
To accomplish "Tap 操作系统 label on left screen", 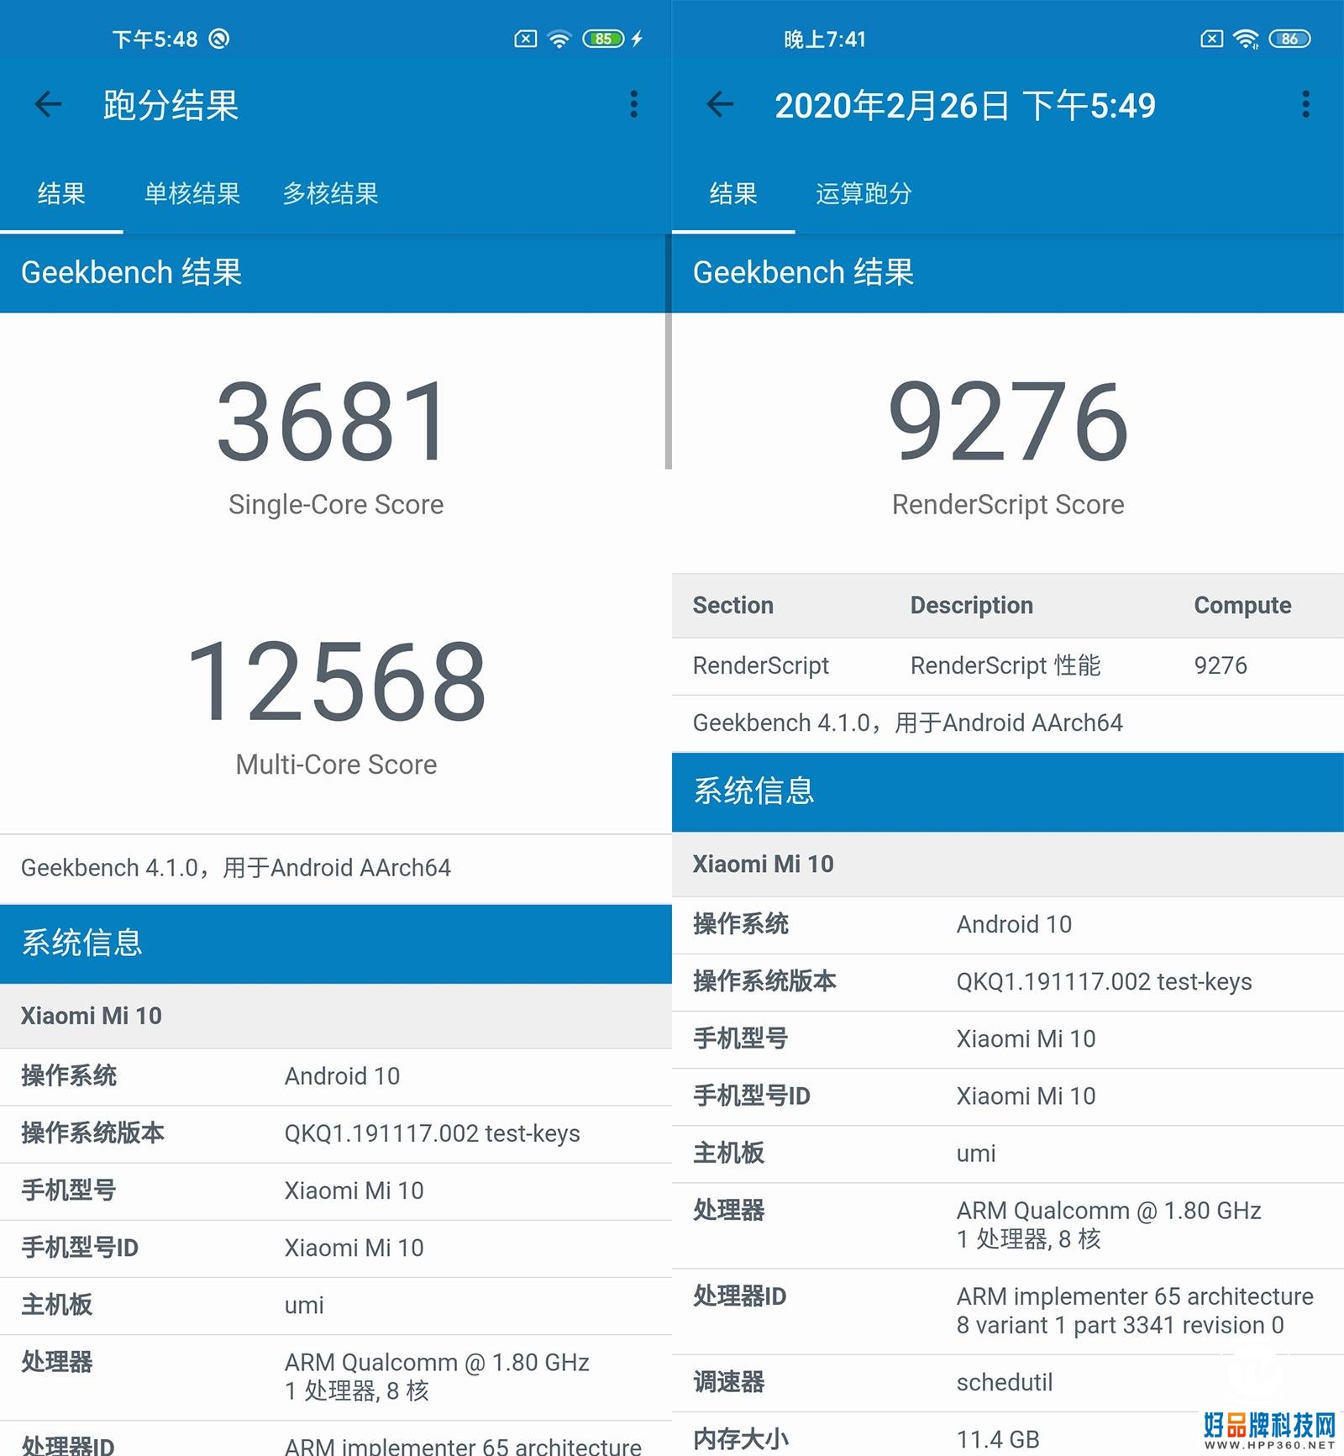I will 69,1076.
